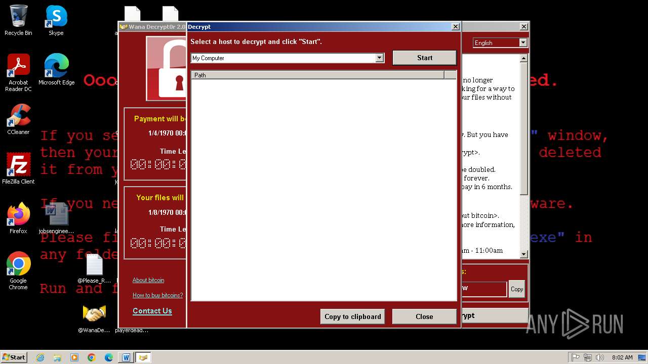Click the ransom note scrollbar up arrow
This screenshot has width=648, height=364.
tap(524, 59)
